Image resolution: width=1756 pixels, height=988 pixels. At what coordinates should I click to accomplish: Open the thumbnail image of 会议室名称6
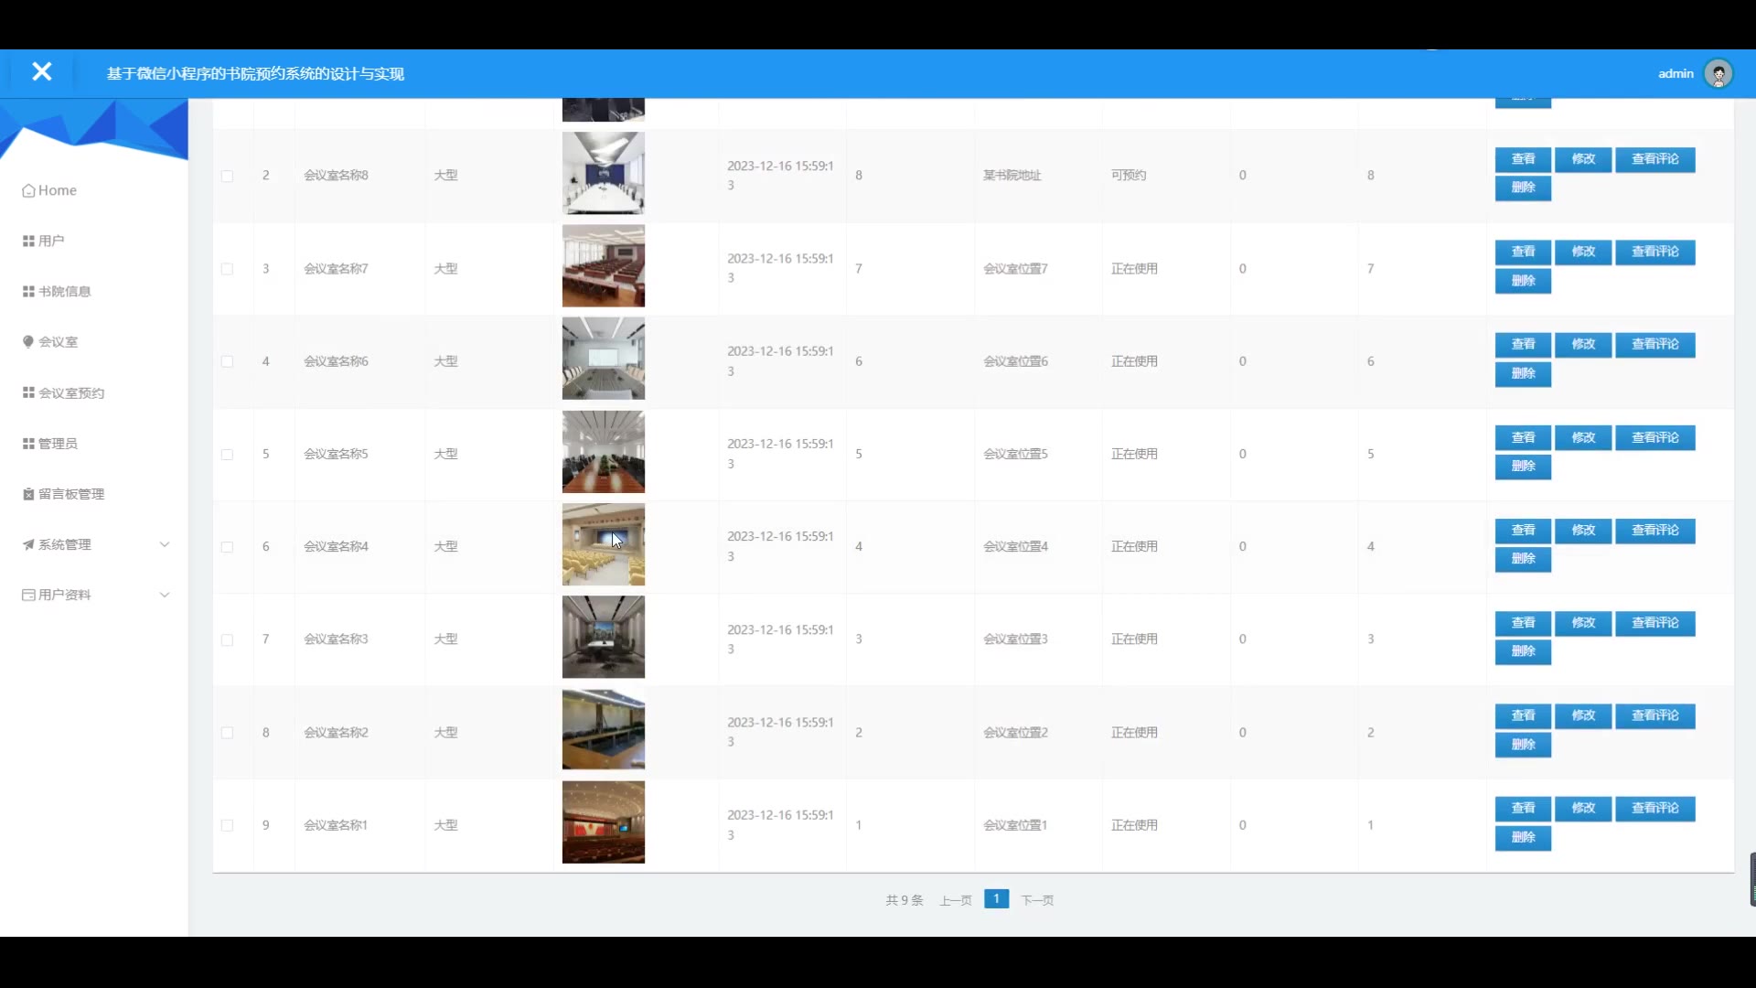coord(603,359)
